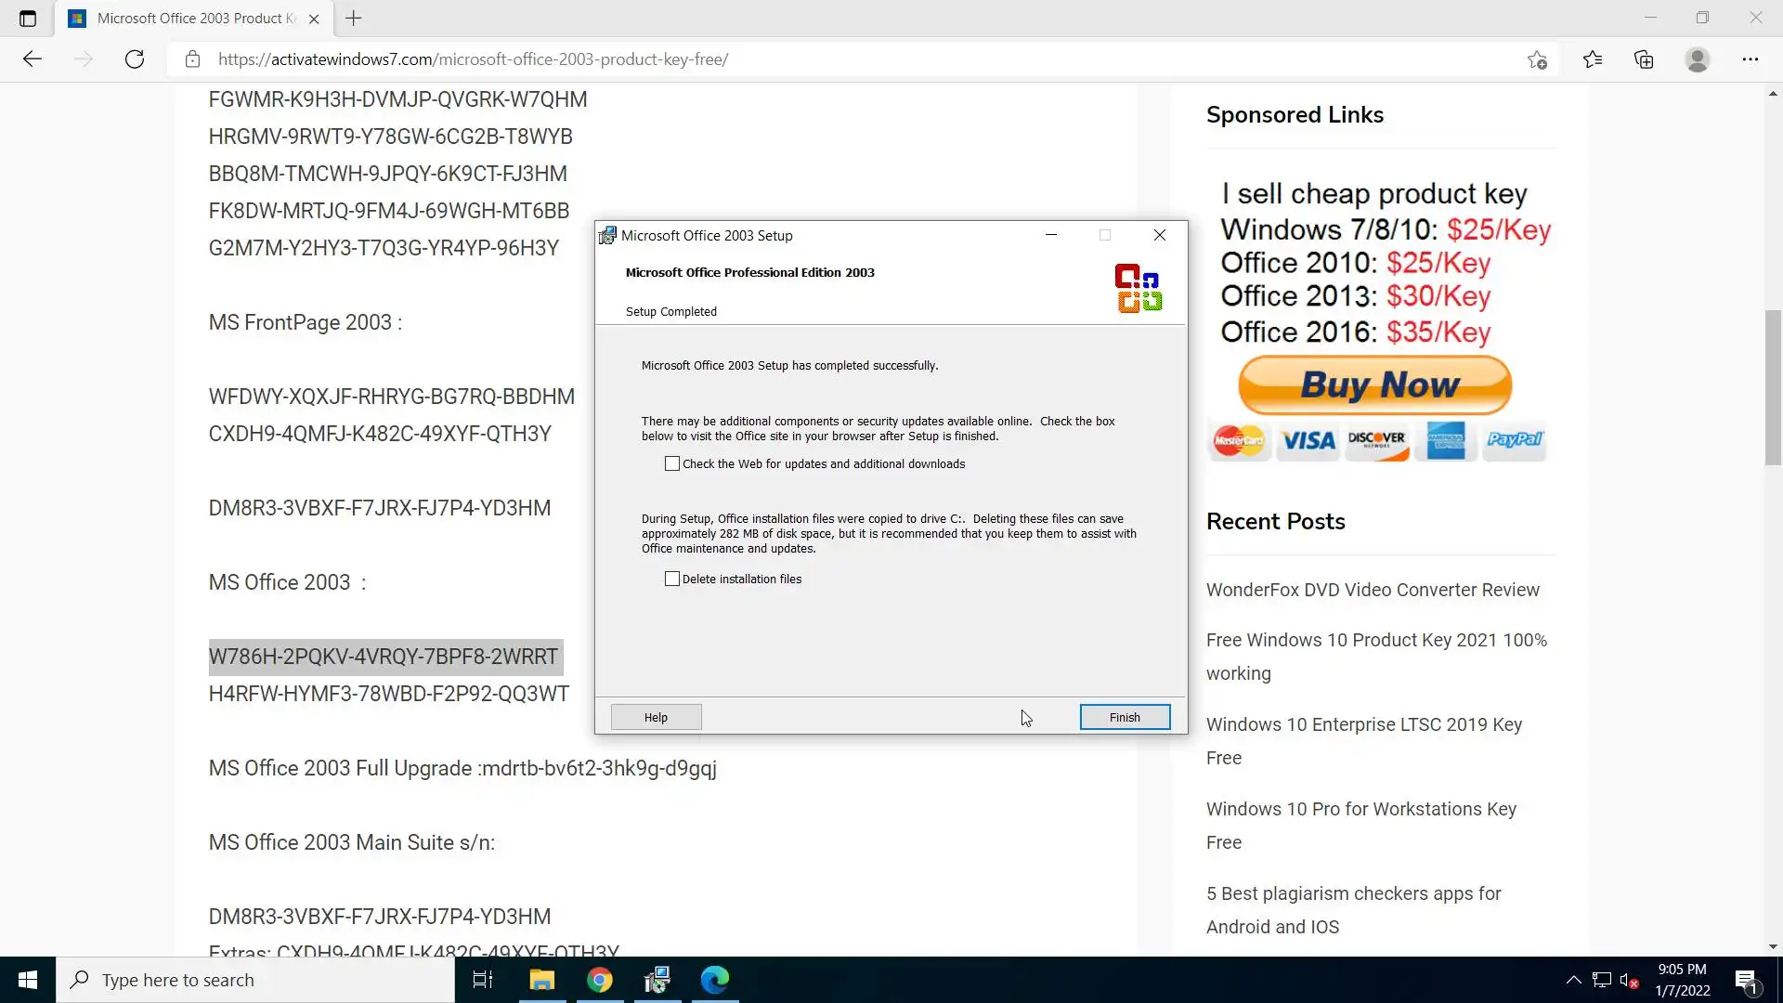The height and width of the screenshot is (1003, 1783).
Task: Tick Delete installation files checkbox
Action: point(672,579)
